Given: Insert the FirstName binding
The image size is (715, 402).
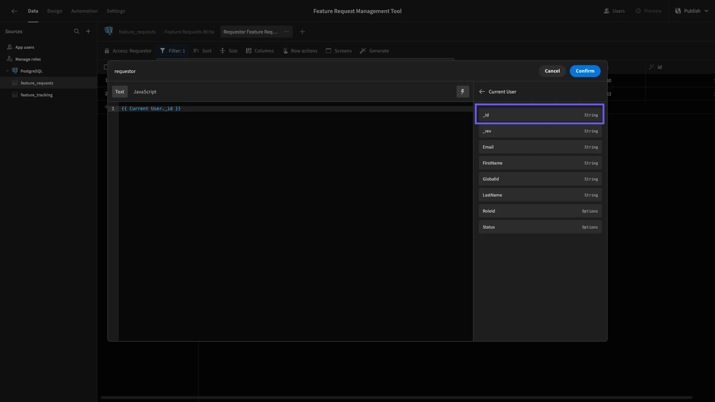Looking at the screenshot, I should 540,163.
